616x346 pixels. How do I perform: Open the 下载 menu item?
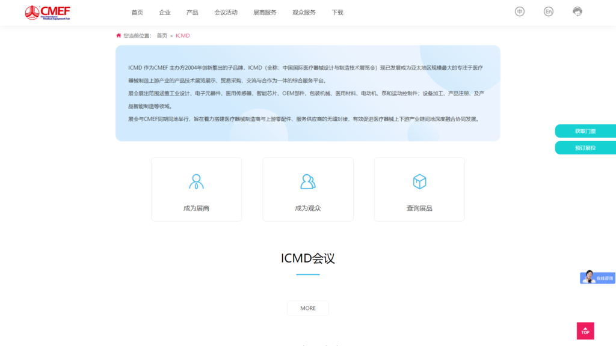[337, 13]
